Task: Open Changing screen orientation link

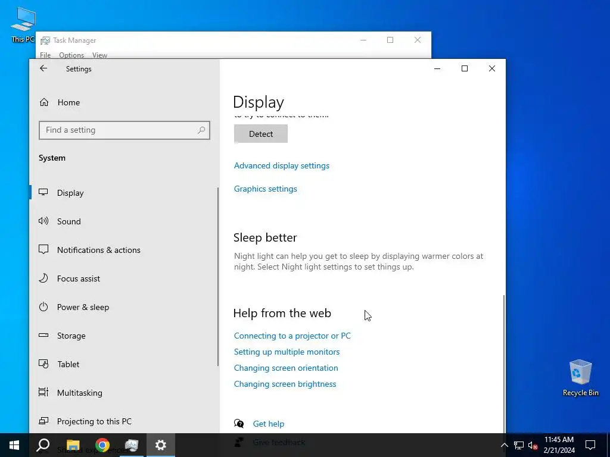Action: 286,368
